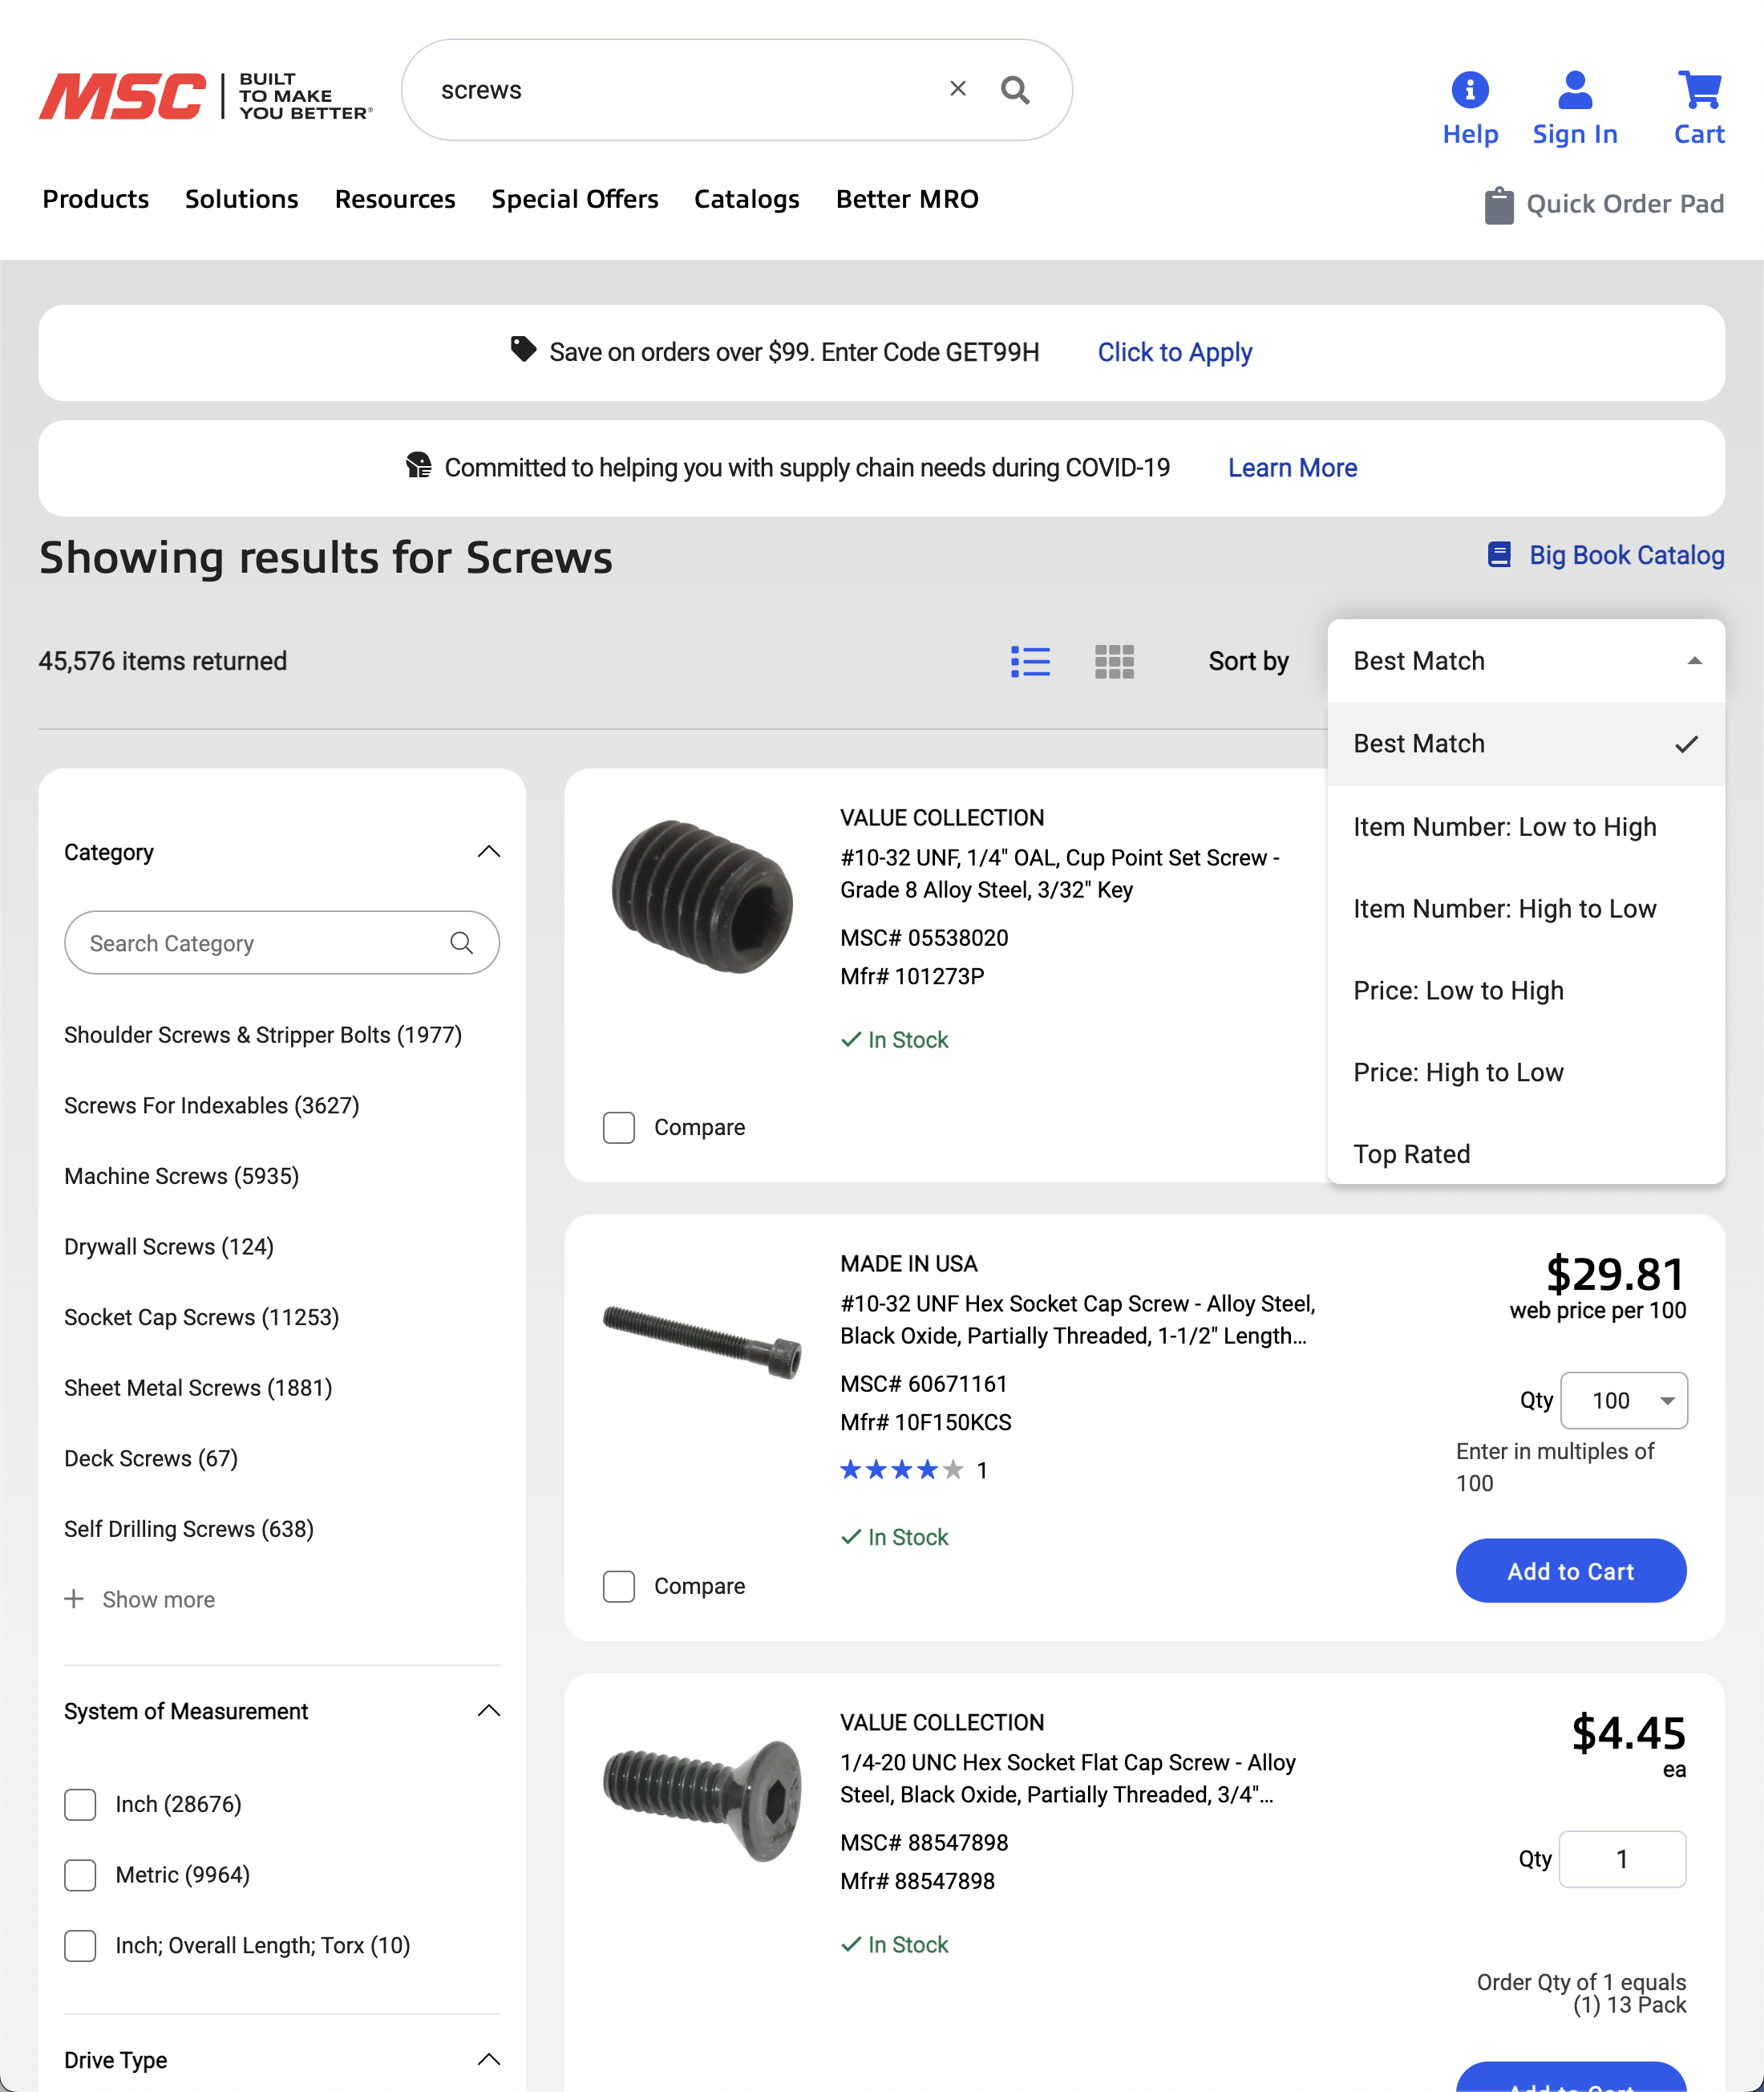Open the shopping Cart icon

[1698, 88]
